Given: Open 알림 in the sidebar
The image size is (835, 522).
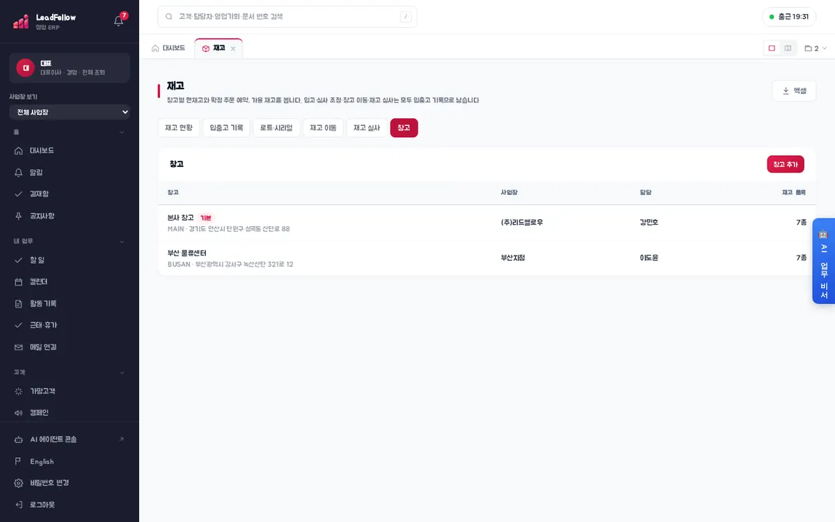Looking at the screenshot, I should click(x=70, y=172).
